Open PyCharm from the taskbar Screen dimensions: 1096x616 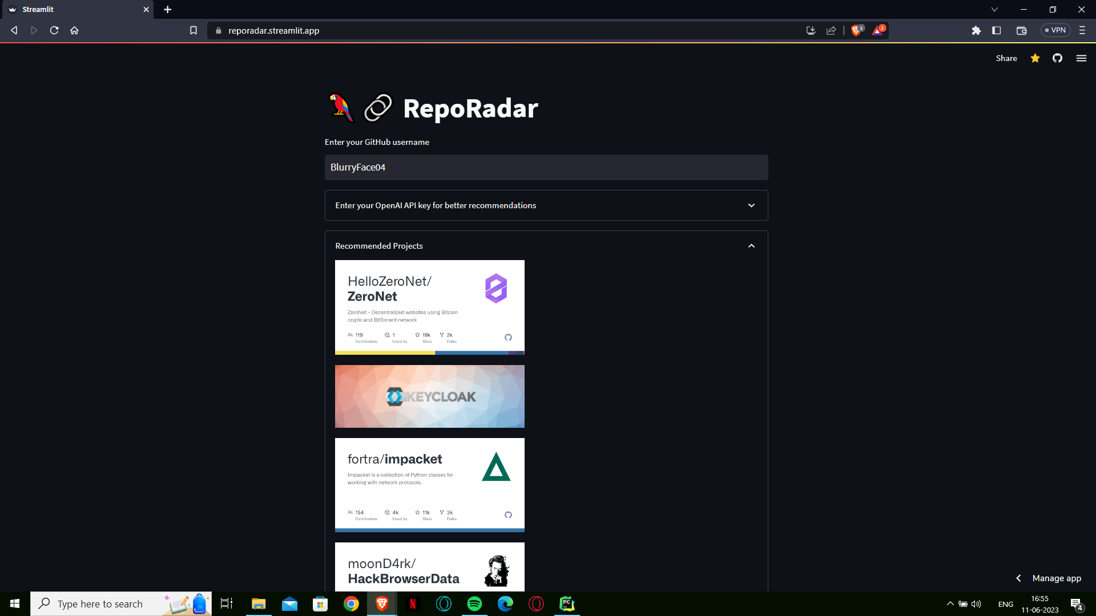coord(567,603)
